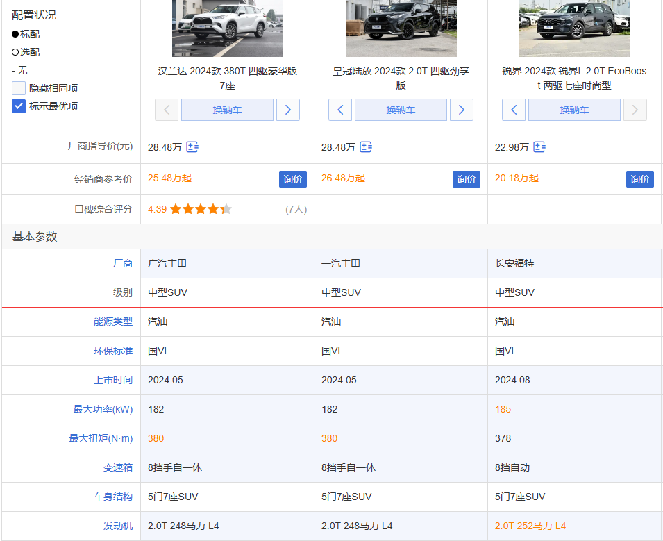663x541 pixels.
Task: Click highlighted engine 2.0T 252马力 L4
Action: click(x=530, y=526)
